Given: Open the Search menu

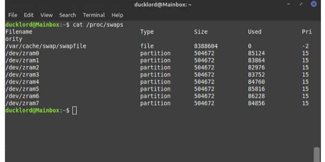Looking at the screenshot, I should pos(67,15).
